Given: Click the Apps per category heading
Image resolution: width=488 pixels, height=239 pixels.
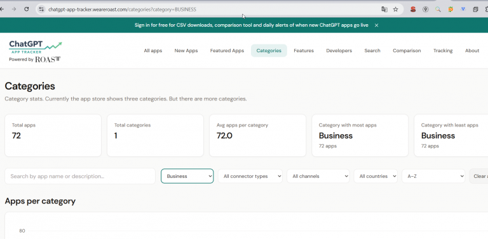Looking at the screenshot, I should (x=40, y=201).
